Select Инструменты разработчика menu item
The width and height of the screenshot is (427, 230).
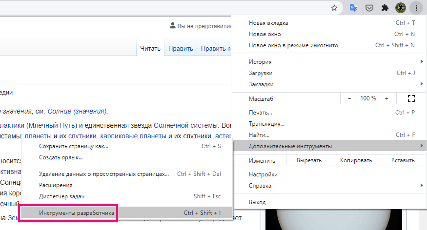point(77,213)
